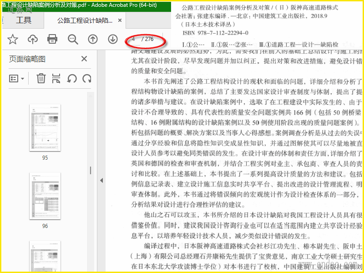The image size is (364, 273).
Task: Print the document with printer icon
Action: (52, 39)
